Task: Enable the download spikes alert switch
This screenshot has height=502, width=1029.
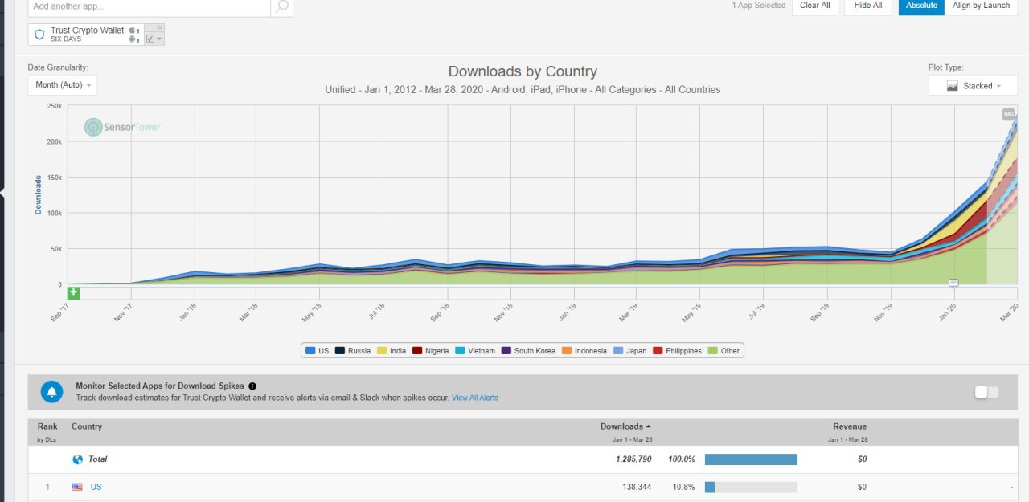Action: (x=986, y=392)
